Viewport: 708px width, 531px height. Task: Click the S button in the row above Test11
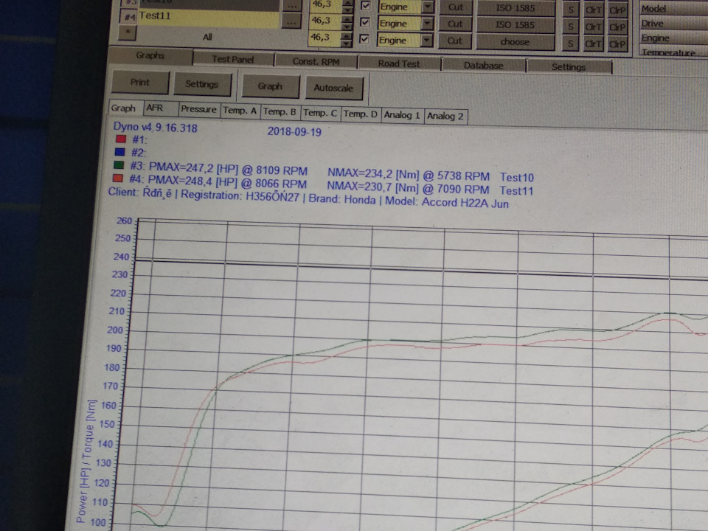click(x=572, y=10)
